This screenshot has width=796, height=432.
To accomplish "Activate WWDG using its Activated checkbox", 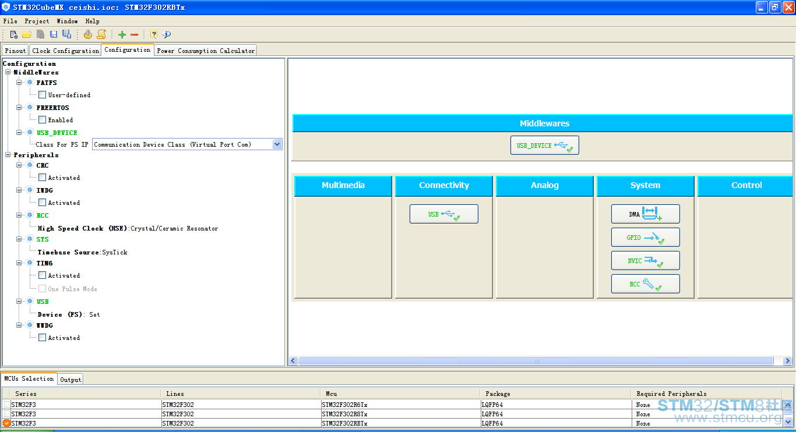I will pyautogui.click(x=42, y=337).
